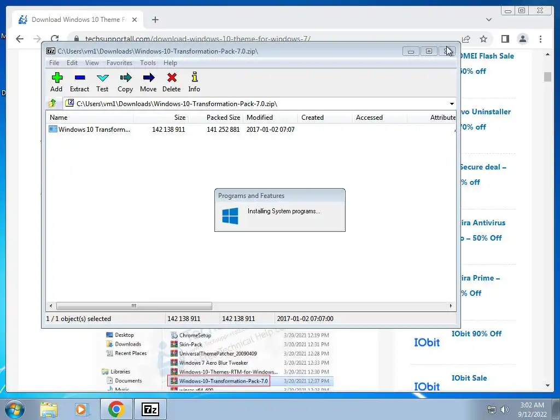The image size is (560, 420).
Task: Click the horizontal scrollbar right arrow
Action: pyautogui.click(x=451, y=306)
